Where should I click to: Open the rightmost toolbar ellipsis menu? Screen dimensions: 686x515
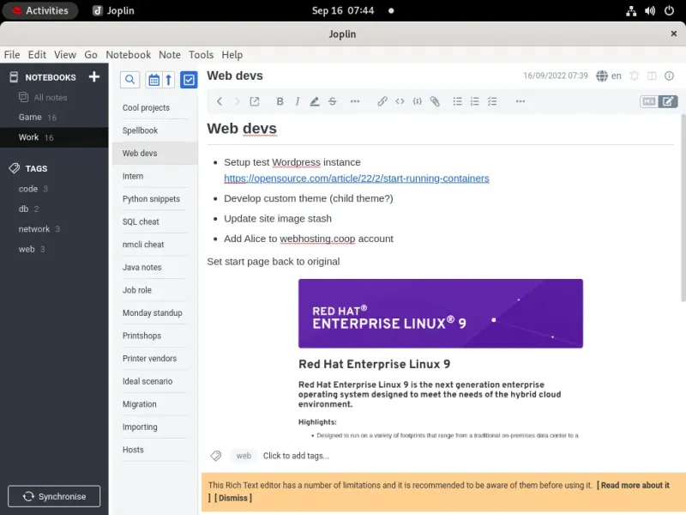(520, 101)
